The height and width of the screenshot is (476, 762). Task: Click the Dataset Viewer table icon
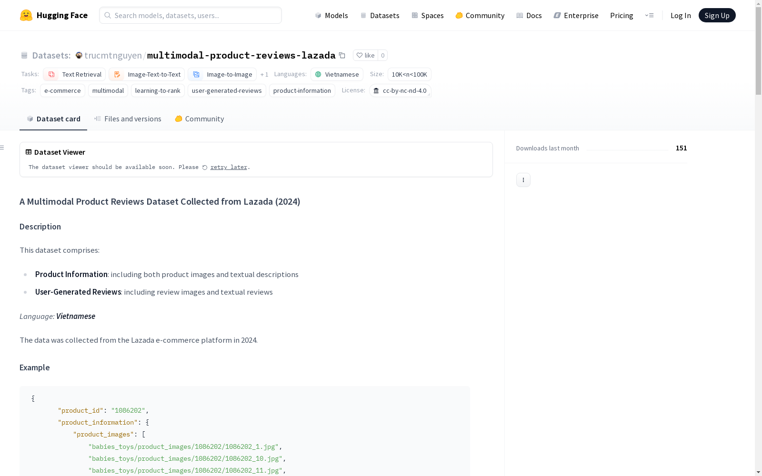click(29, 152)
